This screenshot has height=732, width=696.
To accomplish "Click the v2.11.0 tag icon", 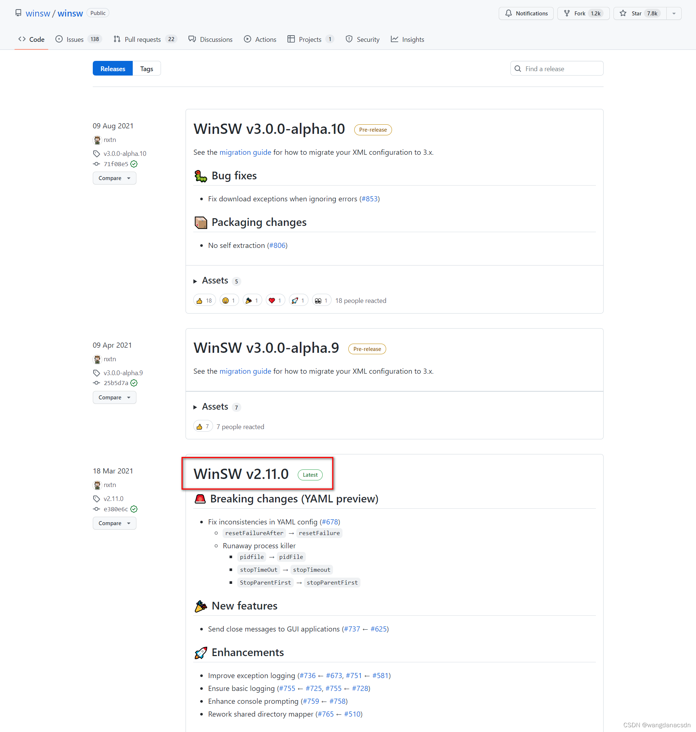I will pos(96,498).
